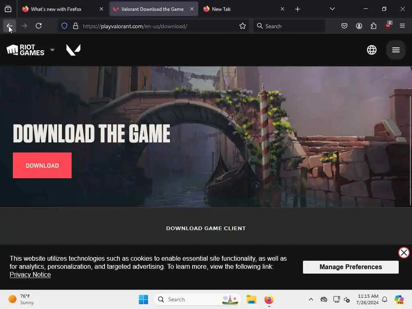Launch Copilot from the taskbar

point(399,299)
